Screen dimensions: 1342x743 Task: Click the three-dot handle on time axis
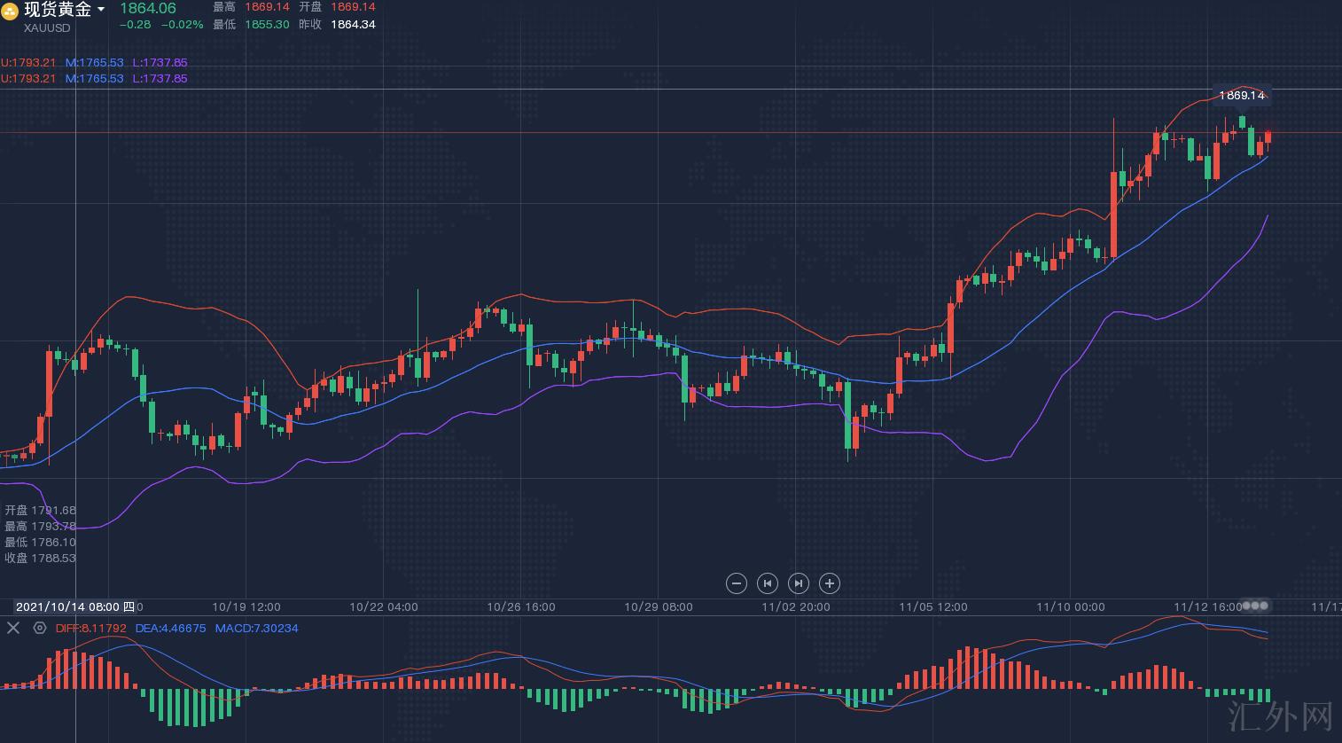1256,606
